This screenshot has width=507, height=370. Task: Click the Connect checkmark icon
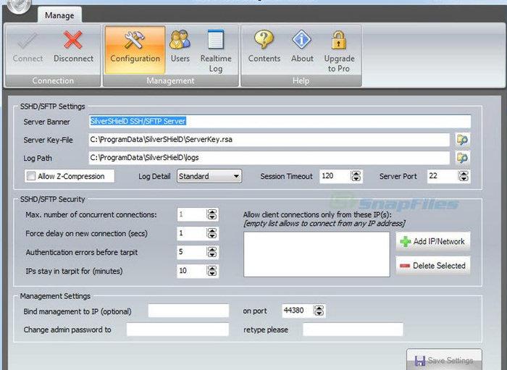(28, 41)
